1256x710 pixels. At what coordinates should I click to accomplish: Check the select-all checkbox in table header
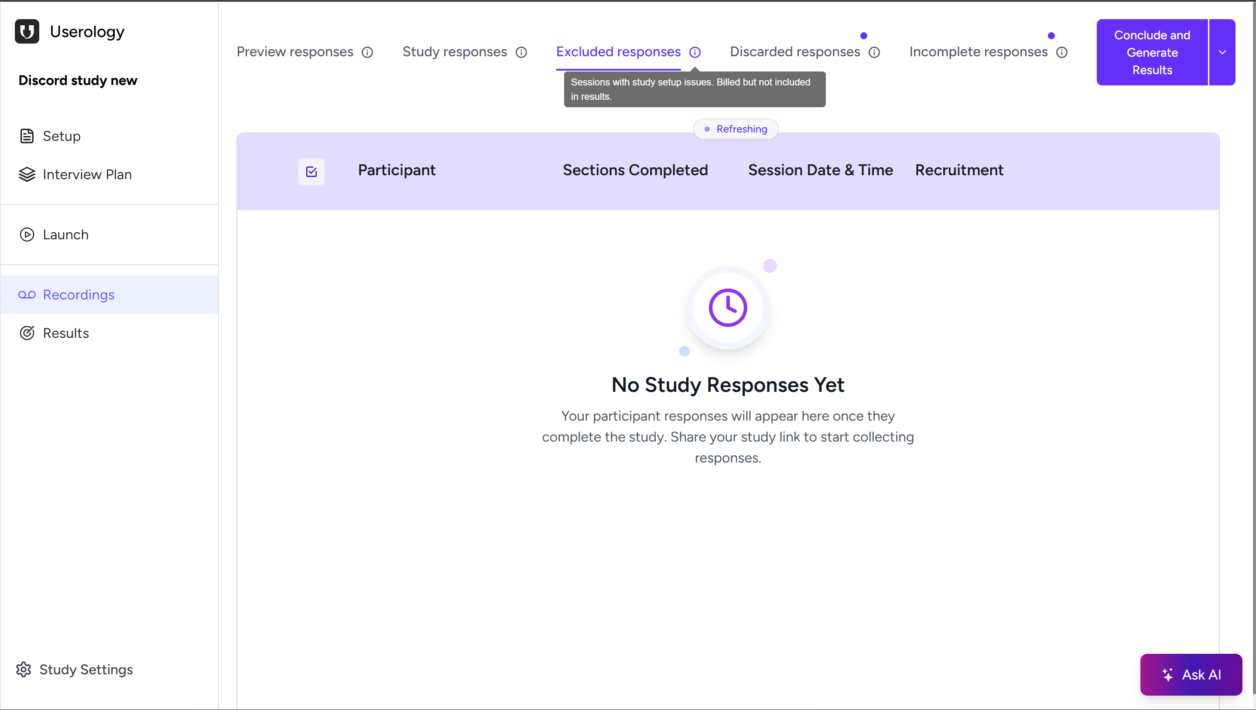click(311, 171)
